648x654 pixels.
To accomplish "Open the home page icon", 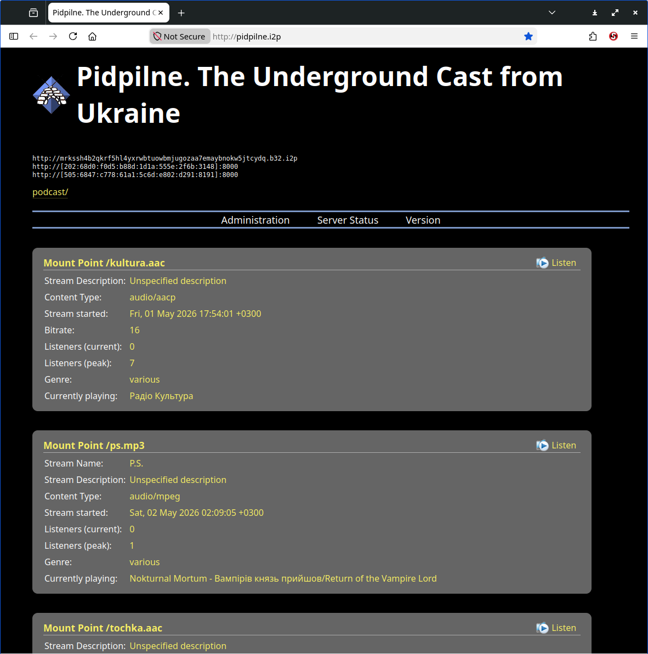I will (x=93, y=36).
